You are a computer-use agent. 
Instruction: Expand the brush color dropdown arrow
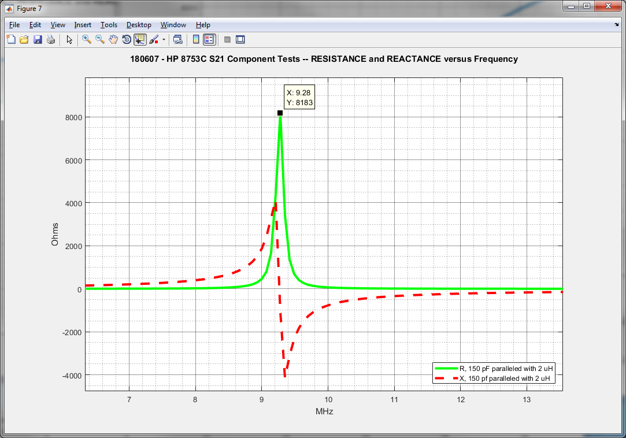[164, 39]
